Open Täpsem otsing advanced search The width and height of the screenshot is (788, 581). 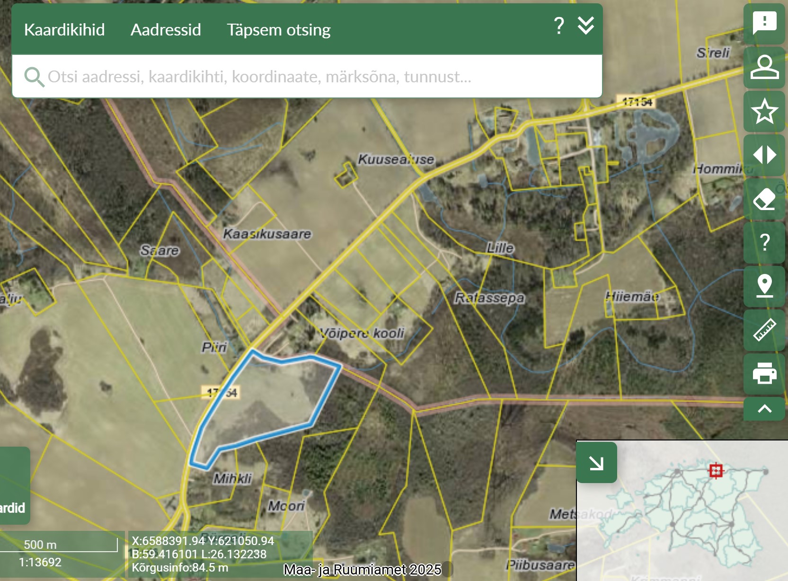coord(278,30)
